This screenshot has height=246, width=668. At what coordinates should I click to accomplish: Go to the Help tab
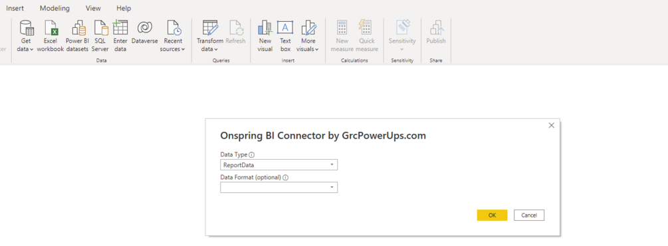tap(124, 8)
